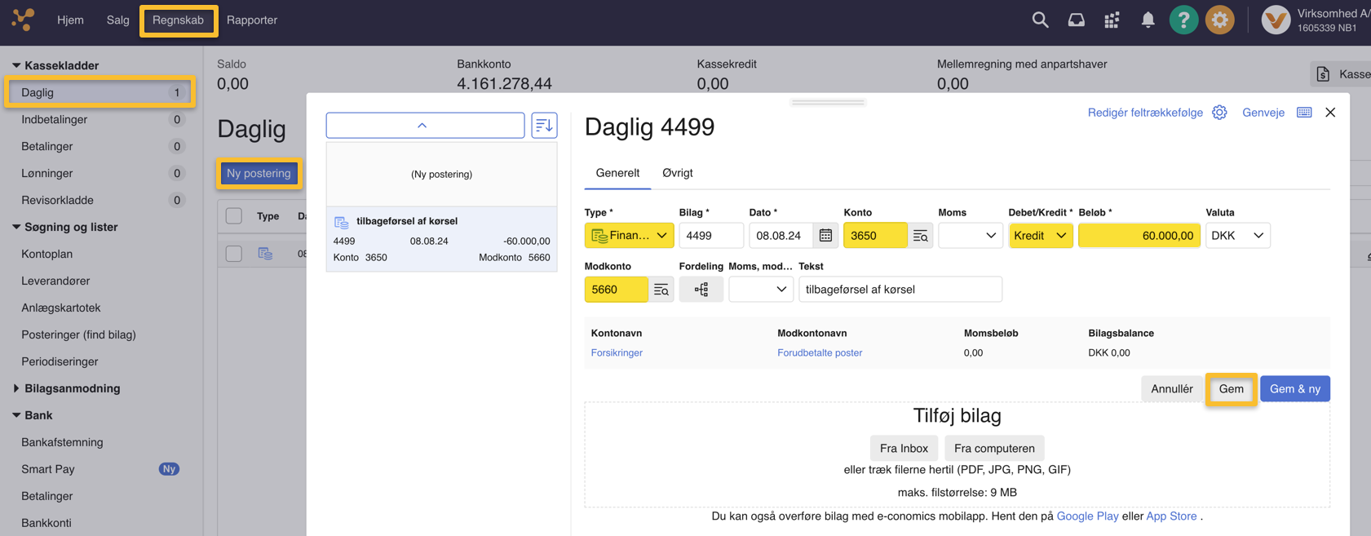Image resolution: width=1371 pixels, height=536 pixels.
Task: Open the search magnifier in top bar
Action: [1040, 20]
